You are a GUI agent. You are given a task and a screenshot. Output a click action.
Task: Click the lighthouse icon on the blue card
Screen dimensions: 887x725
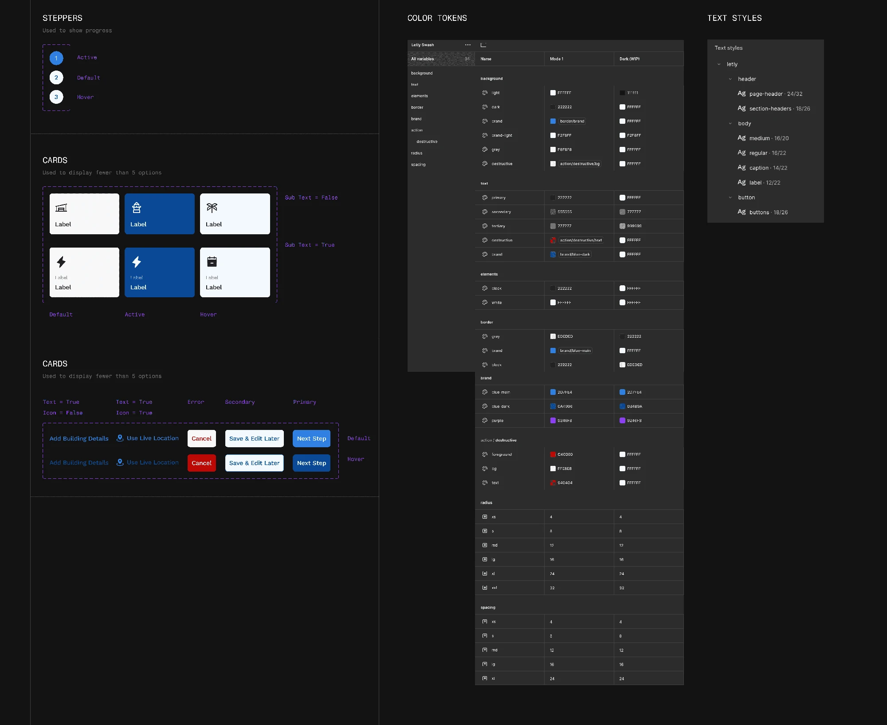point(137,208)
